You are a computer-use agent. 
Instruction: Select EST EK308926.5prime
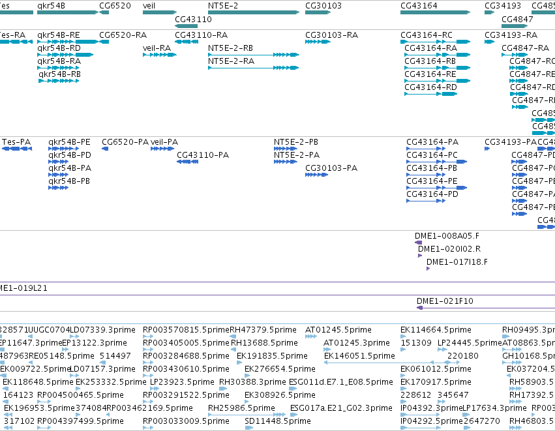248,402
